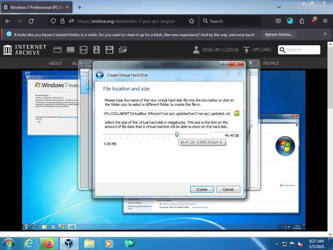The width and height of the screenshot is (333, 250).
Task: Switch to VirtualBox in the taskbar
Action: (x=69, y=243)
